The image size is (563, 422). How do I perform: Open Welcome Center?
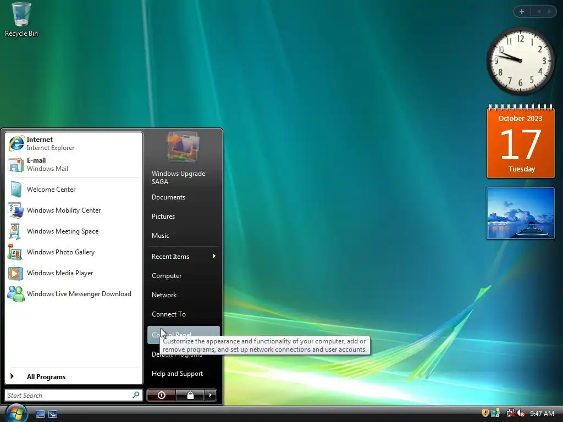74,190
